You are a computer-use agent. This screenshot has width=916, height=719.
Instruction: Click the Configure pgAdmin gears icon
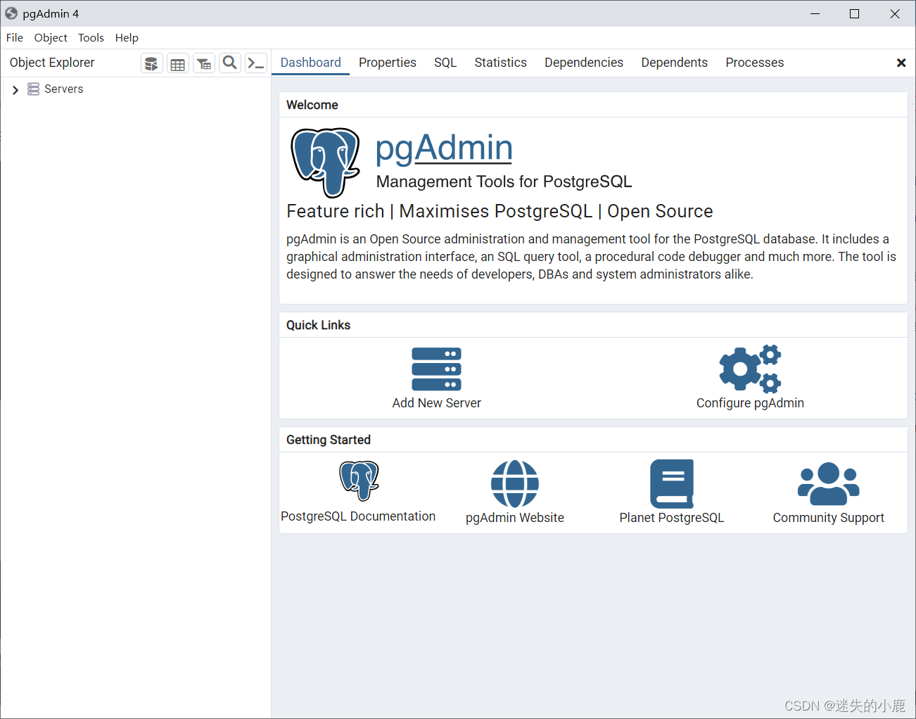(x=750, y=369)
